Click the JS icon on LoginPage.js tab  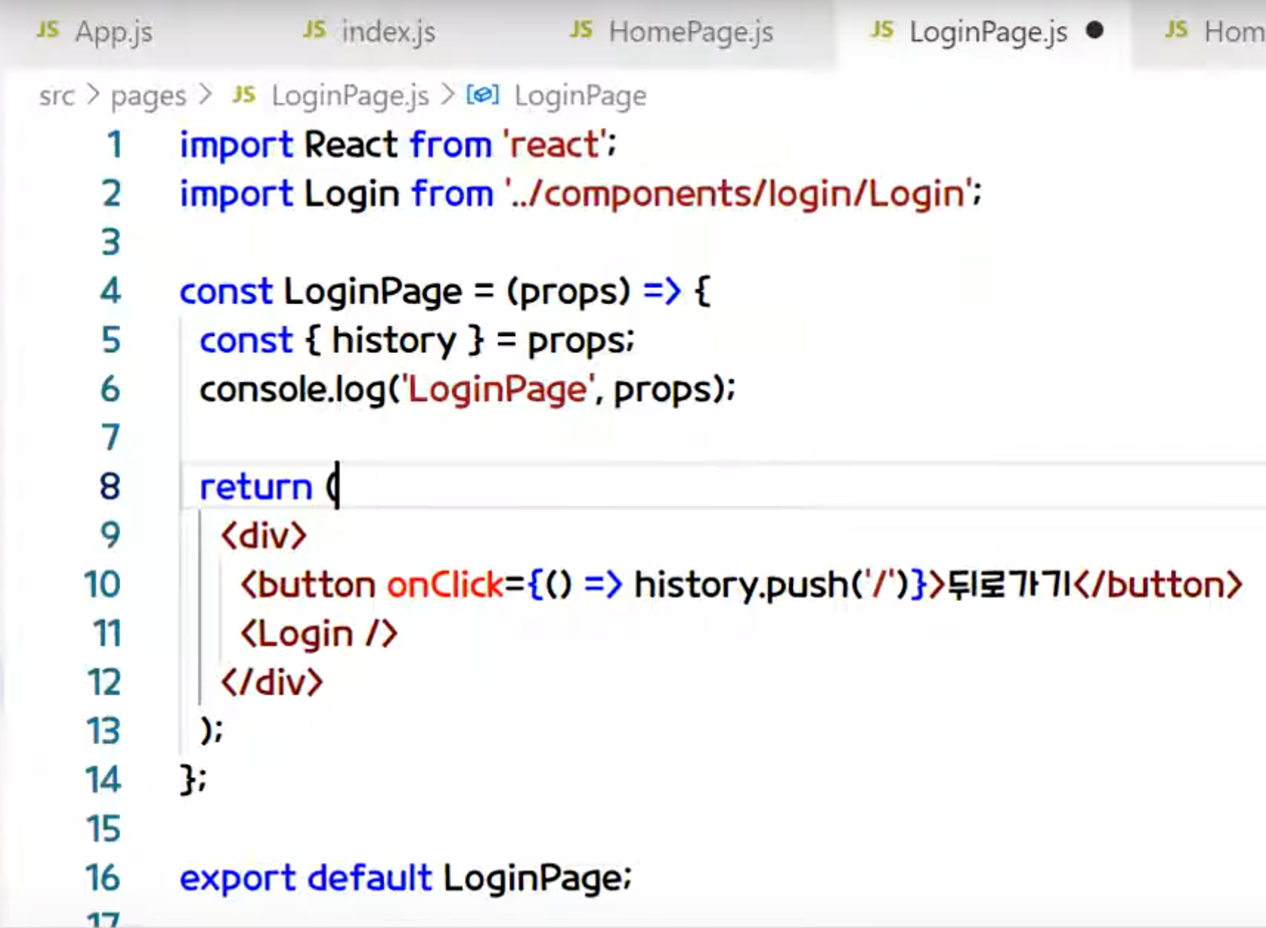coord(882,30)
